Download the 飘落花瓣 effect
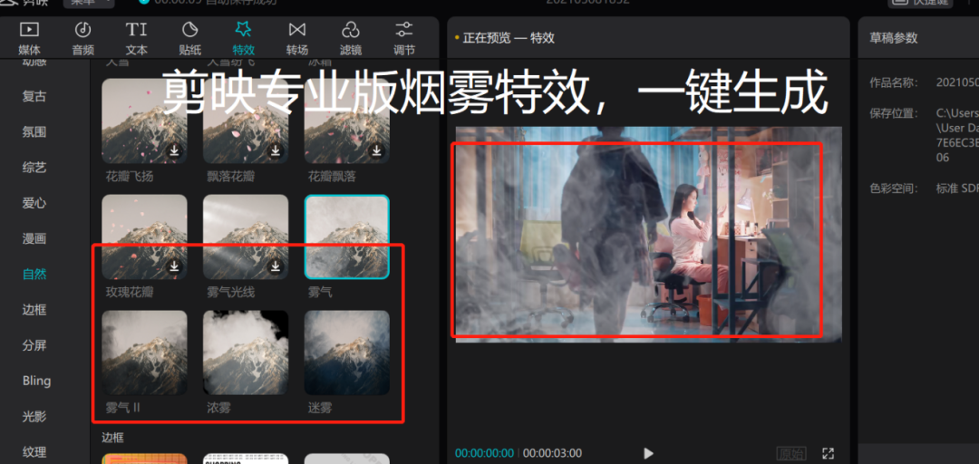Image resolution: width=979 pixels, height=464 pixels. (276, 151)
